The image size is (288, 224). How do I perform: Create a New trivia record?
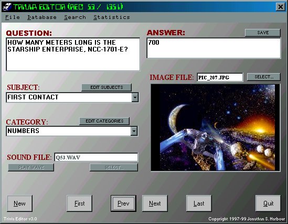click(19, 203)
